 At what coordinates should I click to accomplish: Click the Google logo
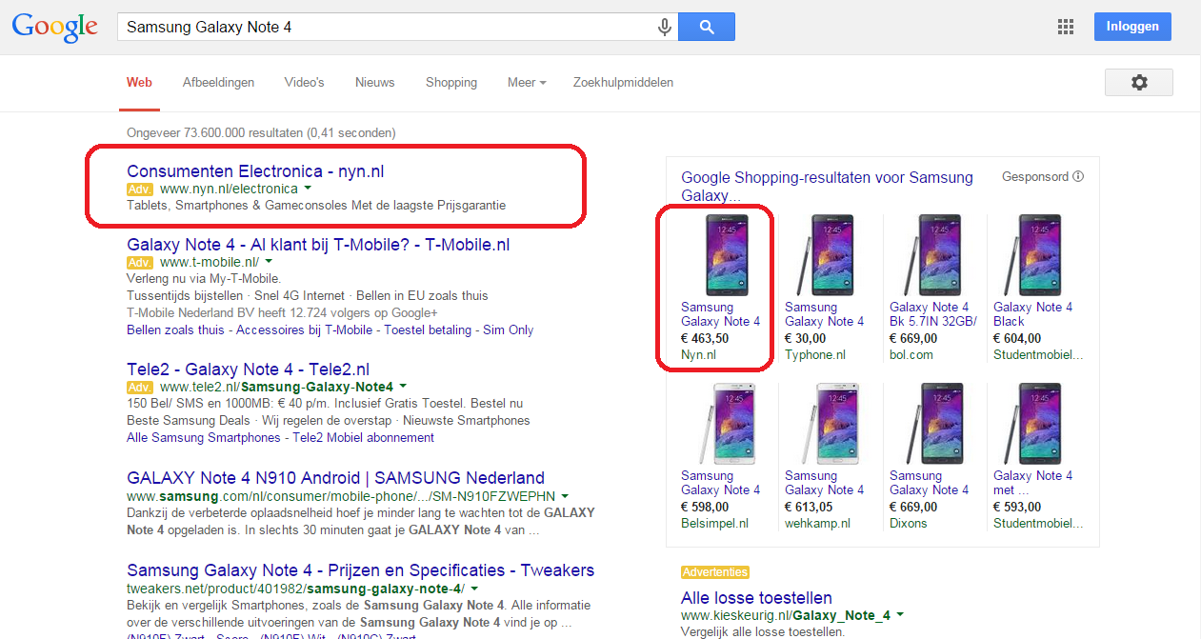coord(54,28)
